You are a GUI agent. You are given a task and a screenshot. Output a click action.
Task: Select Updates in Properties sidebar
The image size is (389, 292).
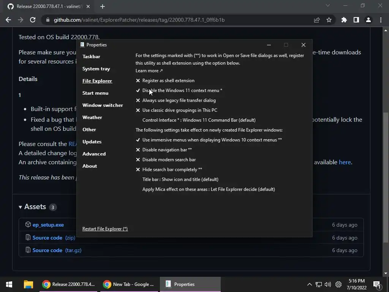click(x=92, y=142)
